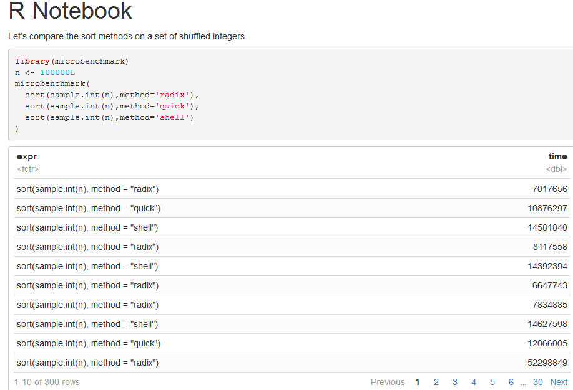573x390 pixels.
Task: Click the time column header
Action: point(557,157)
